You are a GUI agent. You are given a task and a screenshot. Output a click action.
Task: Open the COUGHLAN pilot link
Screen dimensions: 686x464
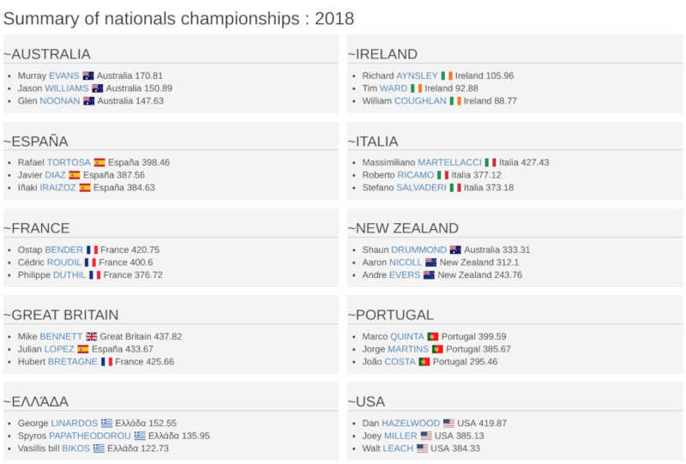(x=420, y=101)
